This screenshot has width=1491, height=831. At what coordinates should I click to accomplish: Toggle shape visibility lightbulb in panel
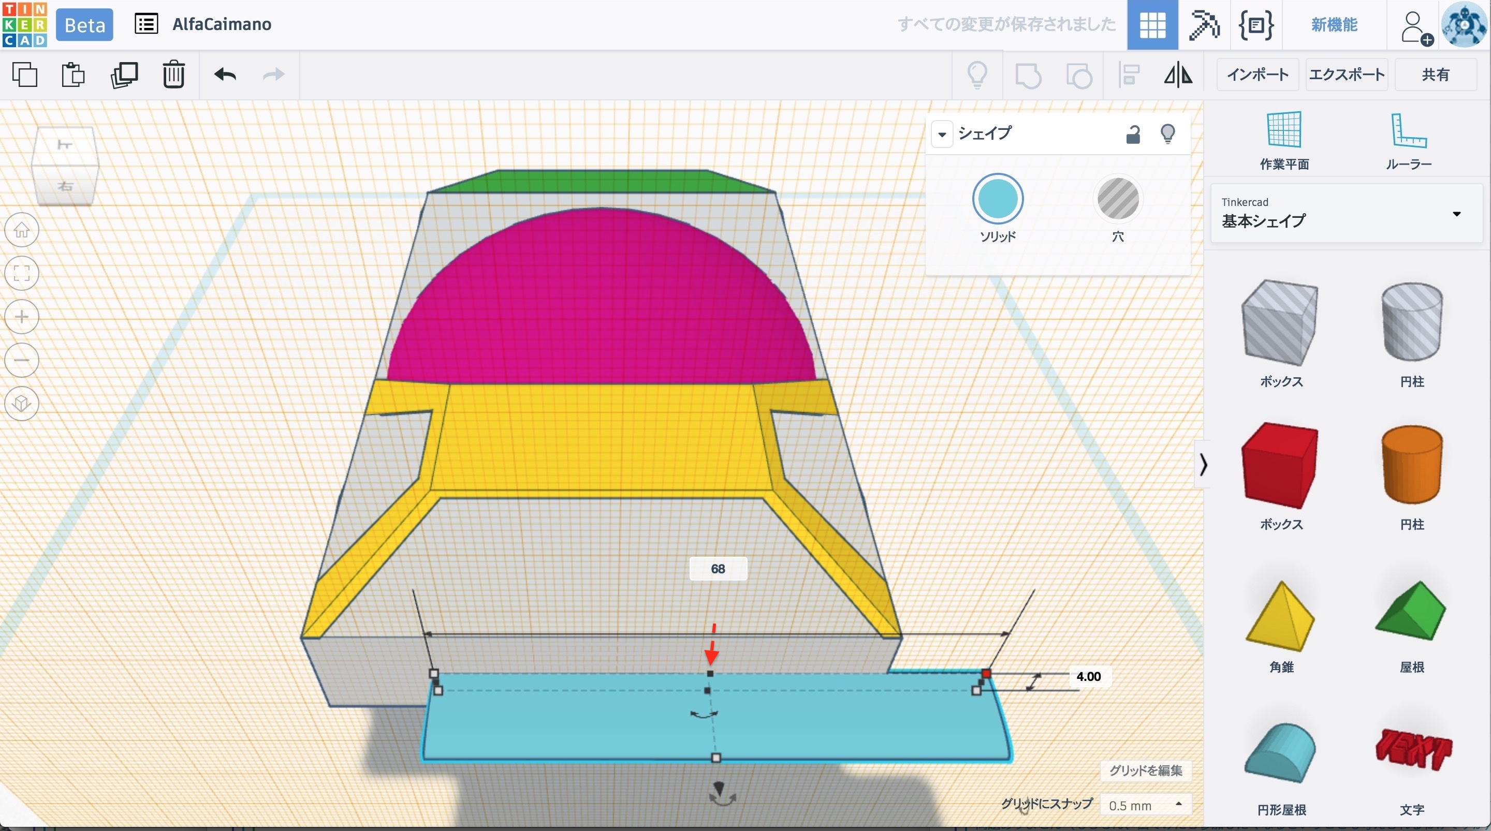pos(1167,134)
